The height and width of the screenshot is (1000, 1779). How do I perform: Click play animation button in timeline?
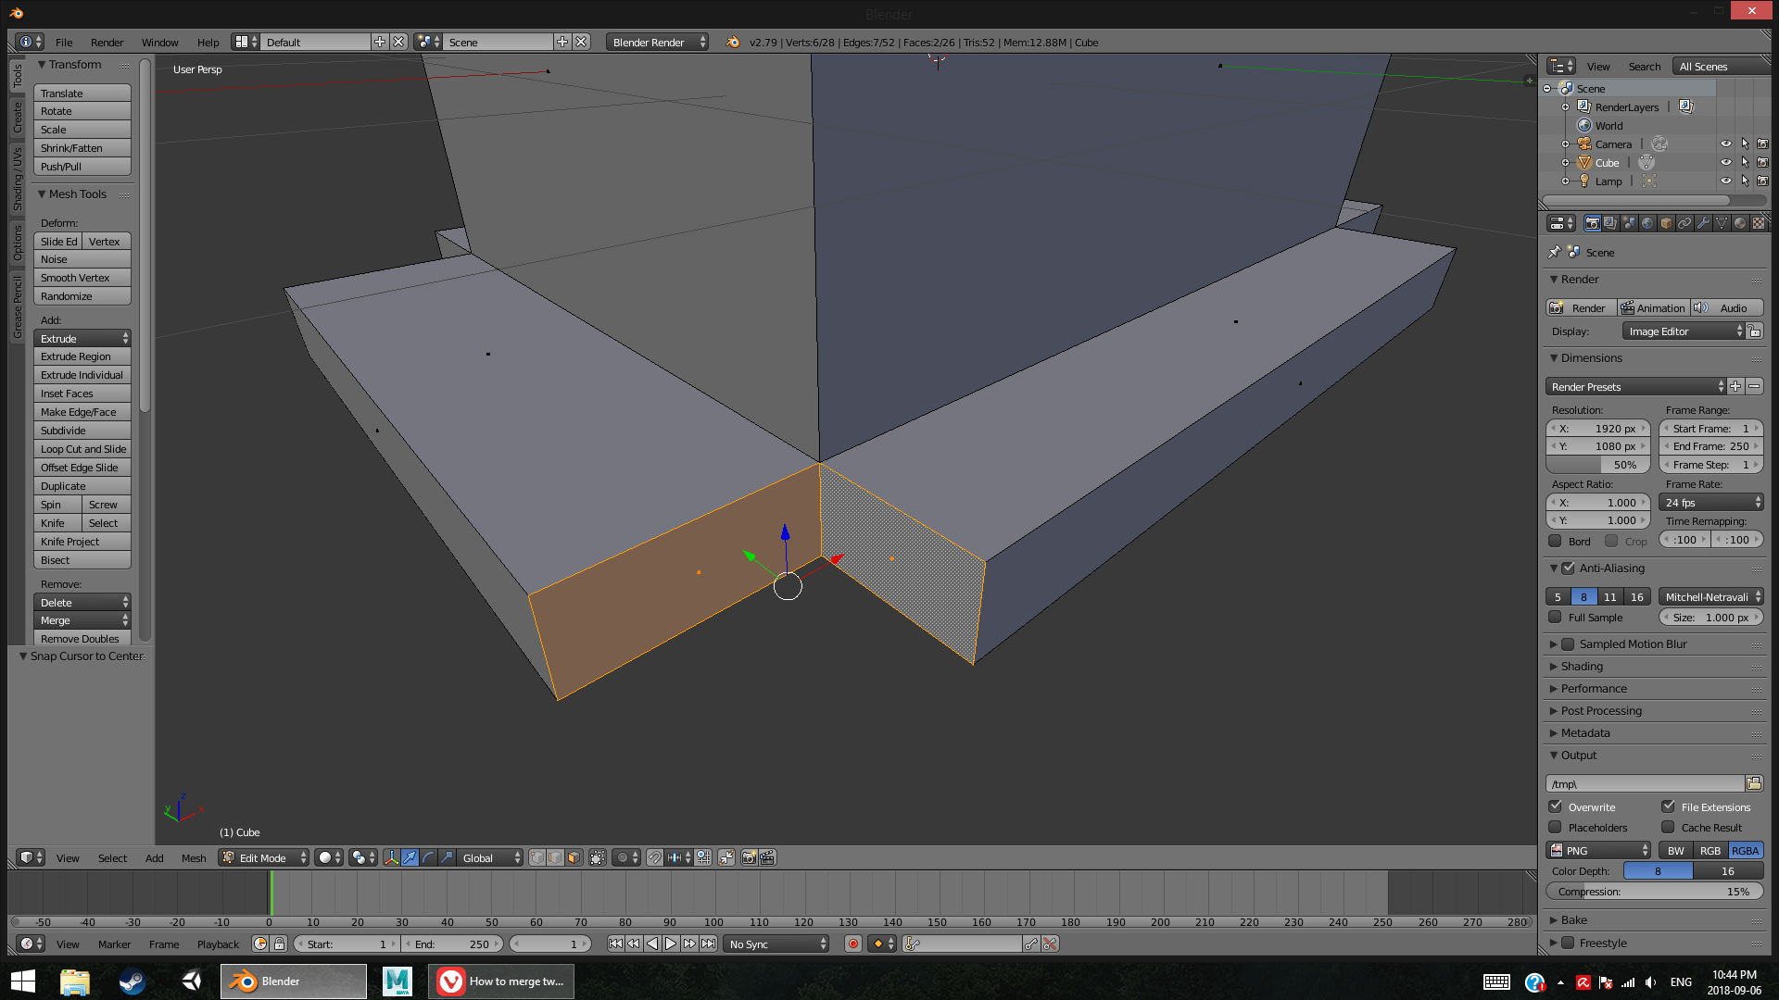[671, 944]
